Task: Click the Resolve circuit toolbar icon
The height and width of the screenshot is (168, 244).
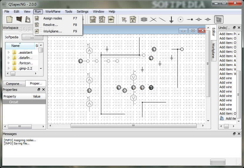Action: (102, 19)
